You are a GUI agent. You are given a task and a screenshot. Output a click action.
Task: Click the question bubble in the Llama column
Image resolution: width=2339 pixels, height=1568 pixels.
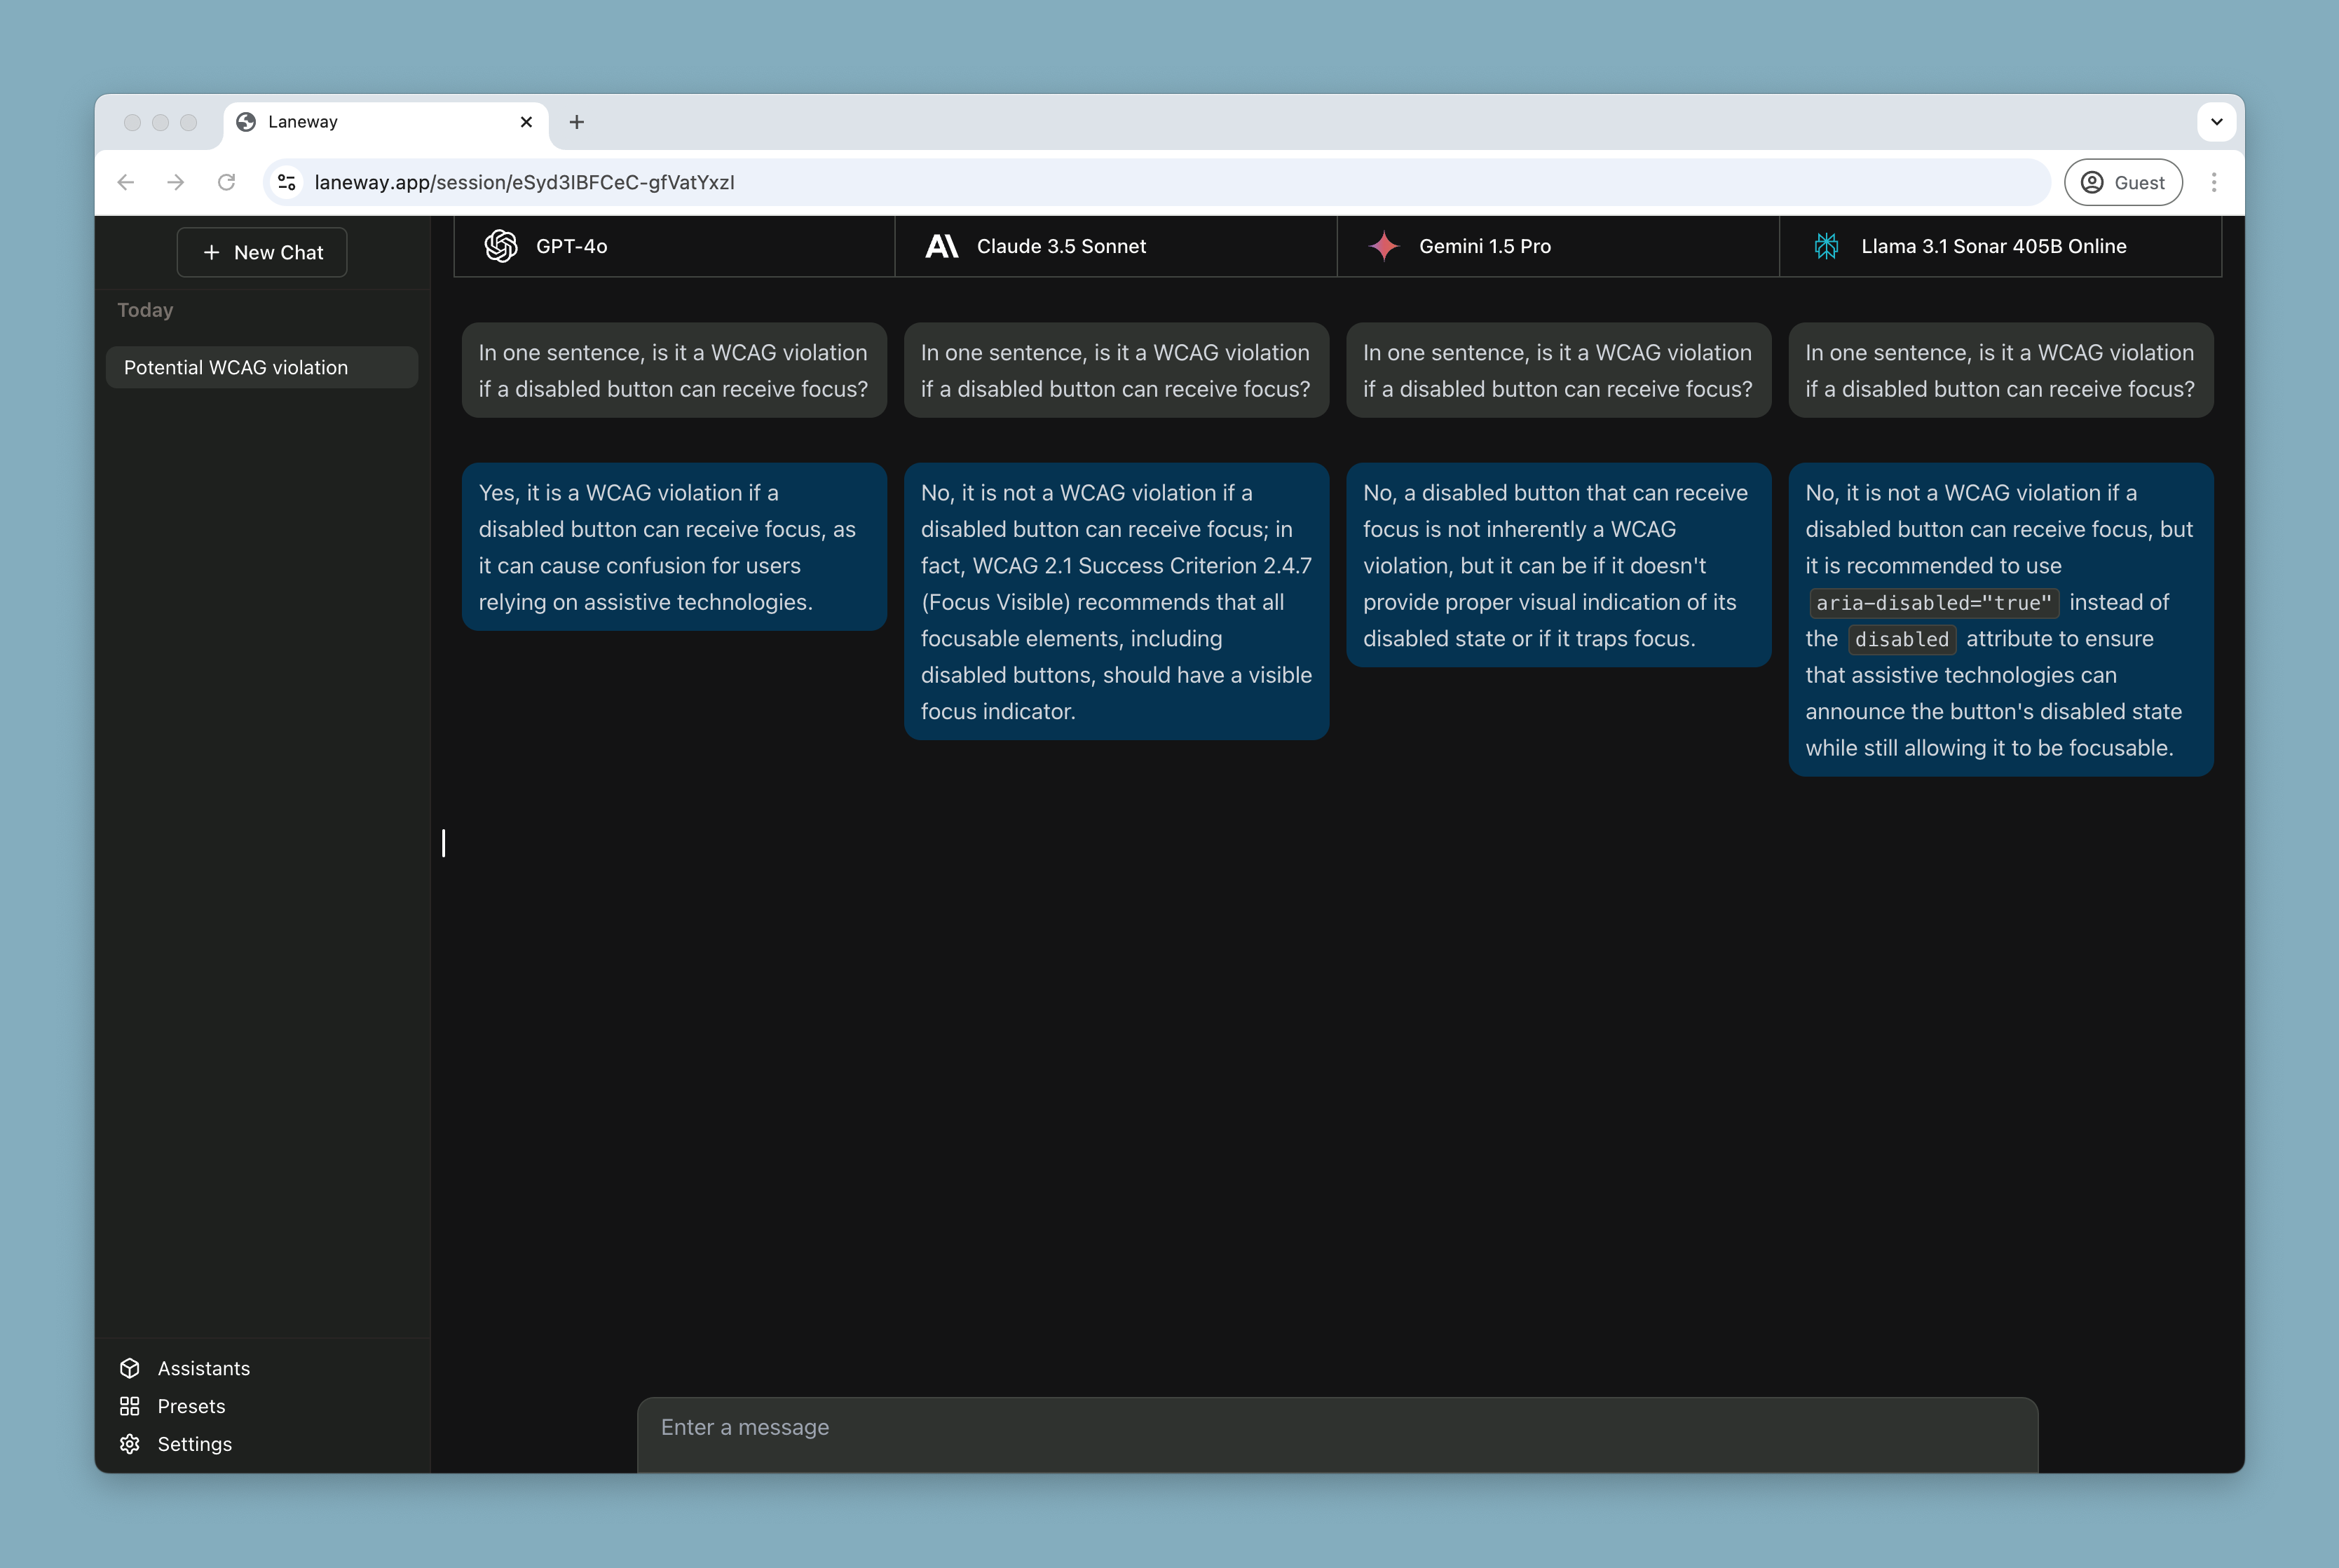(x=2001, y=370)
